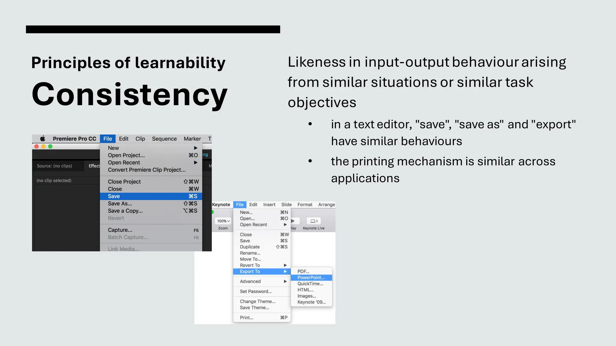Screen dimensions: 616x346
Task: Export to PDF... from the submenu
Action: (312, 272)
